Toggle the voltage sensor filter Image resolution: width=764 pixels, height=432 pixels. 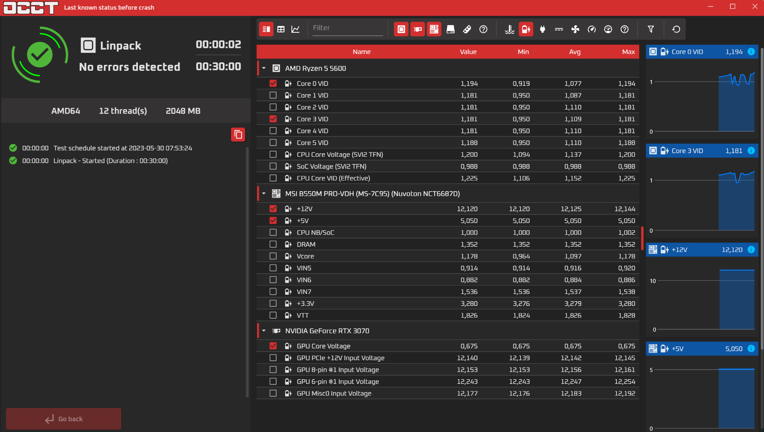(526, 29)
